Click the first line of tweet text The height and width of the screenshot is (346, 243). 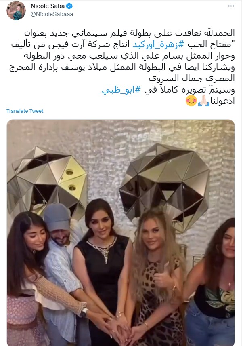(x=129, y=33)
